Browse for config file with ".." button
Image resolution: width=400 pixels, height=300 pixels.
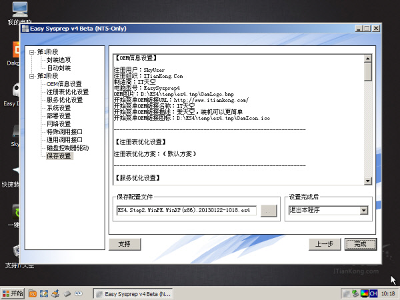269,211
